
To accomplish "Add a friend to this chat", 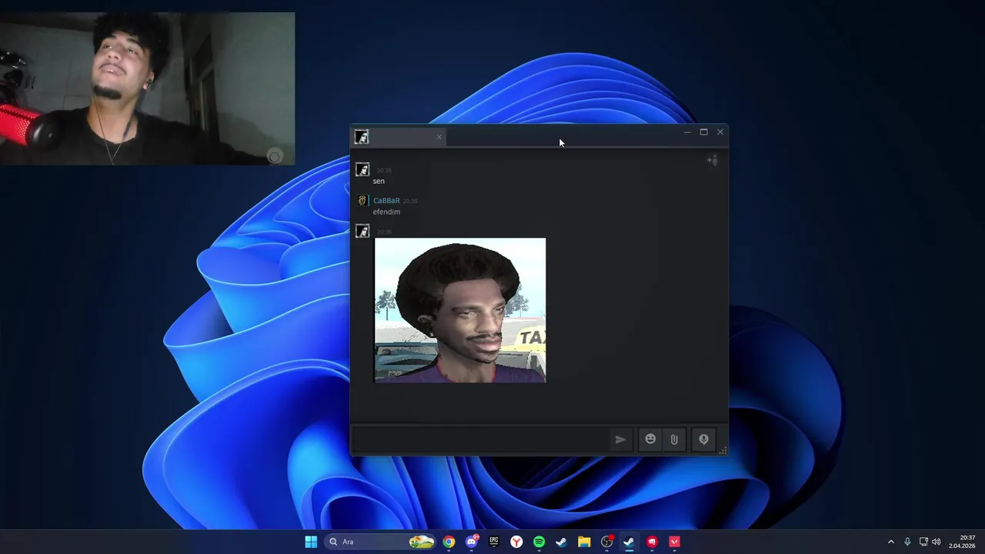I will pyautogui.click(x=712, y=160).
